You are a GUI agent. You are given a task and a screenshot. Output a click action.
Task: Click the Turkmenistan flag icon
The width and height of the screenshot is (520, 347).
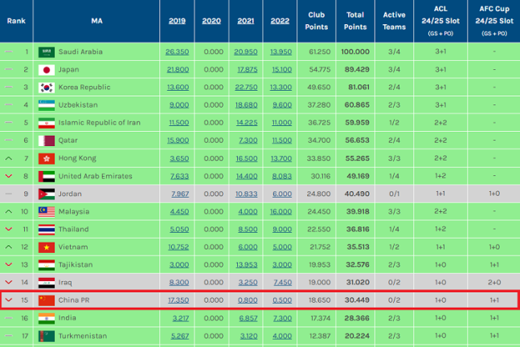click(x=47, y=336)
